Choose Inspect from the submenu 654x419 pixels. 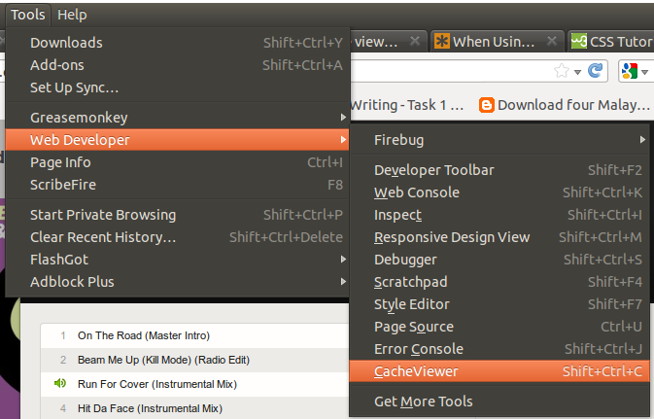pyautogui.click(x=499, y=215)
